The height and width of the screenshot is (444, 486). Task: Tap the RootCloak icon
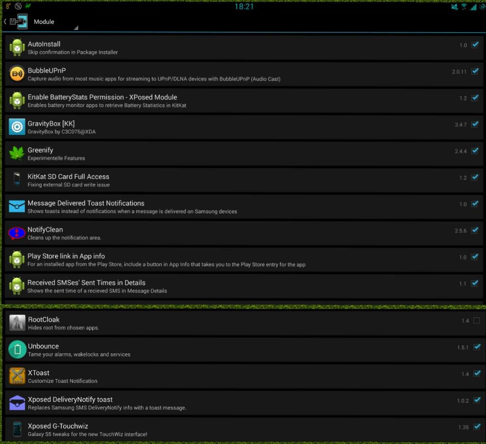click(18, 323)
